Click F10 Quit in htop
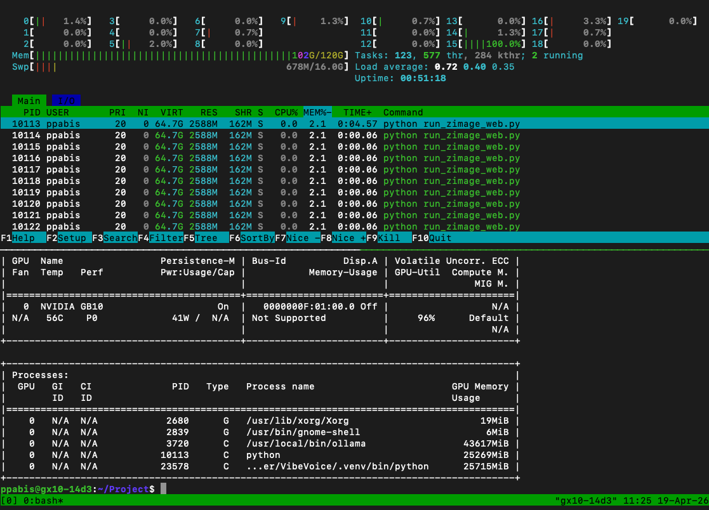This screenshot has height=510, width=709. click(x=440, y=238)
